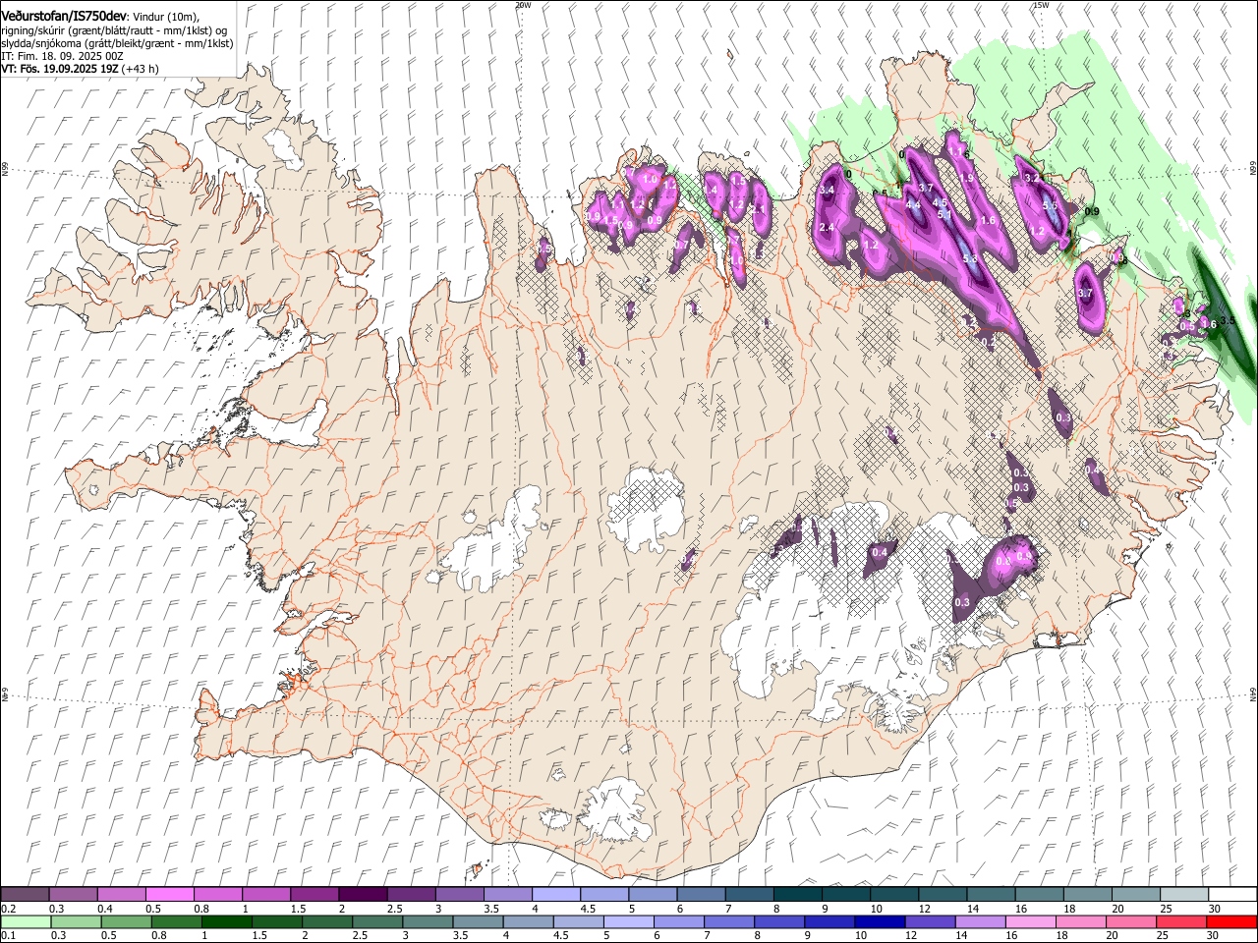The image size is (1258, 943).
Task: Pick the rain legend swatch starting at 0.8
Action: click(176, 922)
